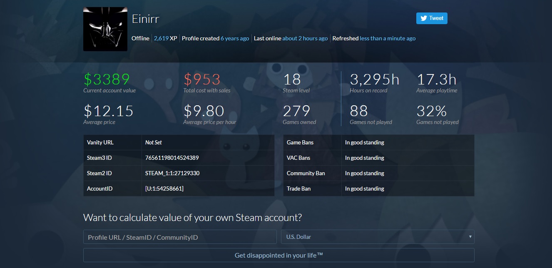Viewport: 552px width, 268px height.
Task: Click 'Get disappointed in your life' button
Action: click(279, 255)
